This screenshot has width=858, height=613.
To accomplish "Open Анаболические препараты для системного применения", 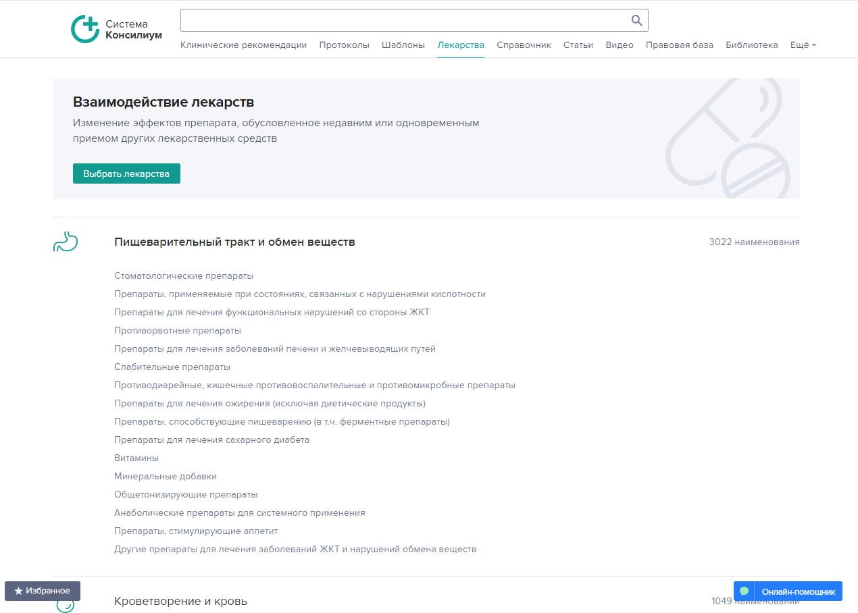I will pos(240,513).
